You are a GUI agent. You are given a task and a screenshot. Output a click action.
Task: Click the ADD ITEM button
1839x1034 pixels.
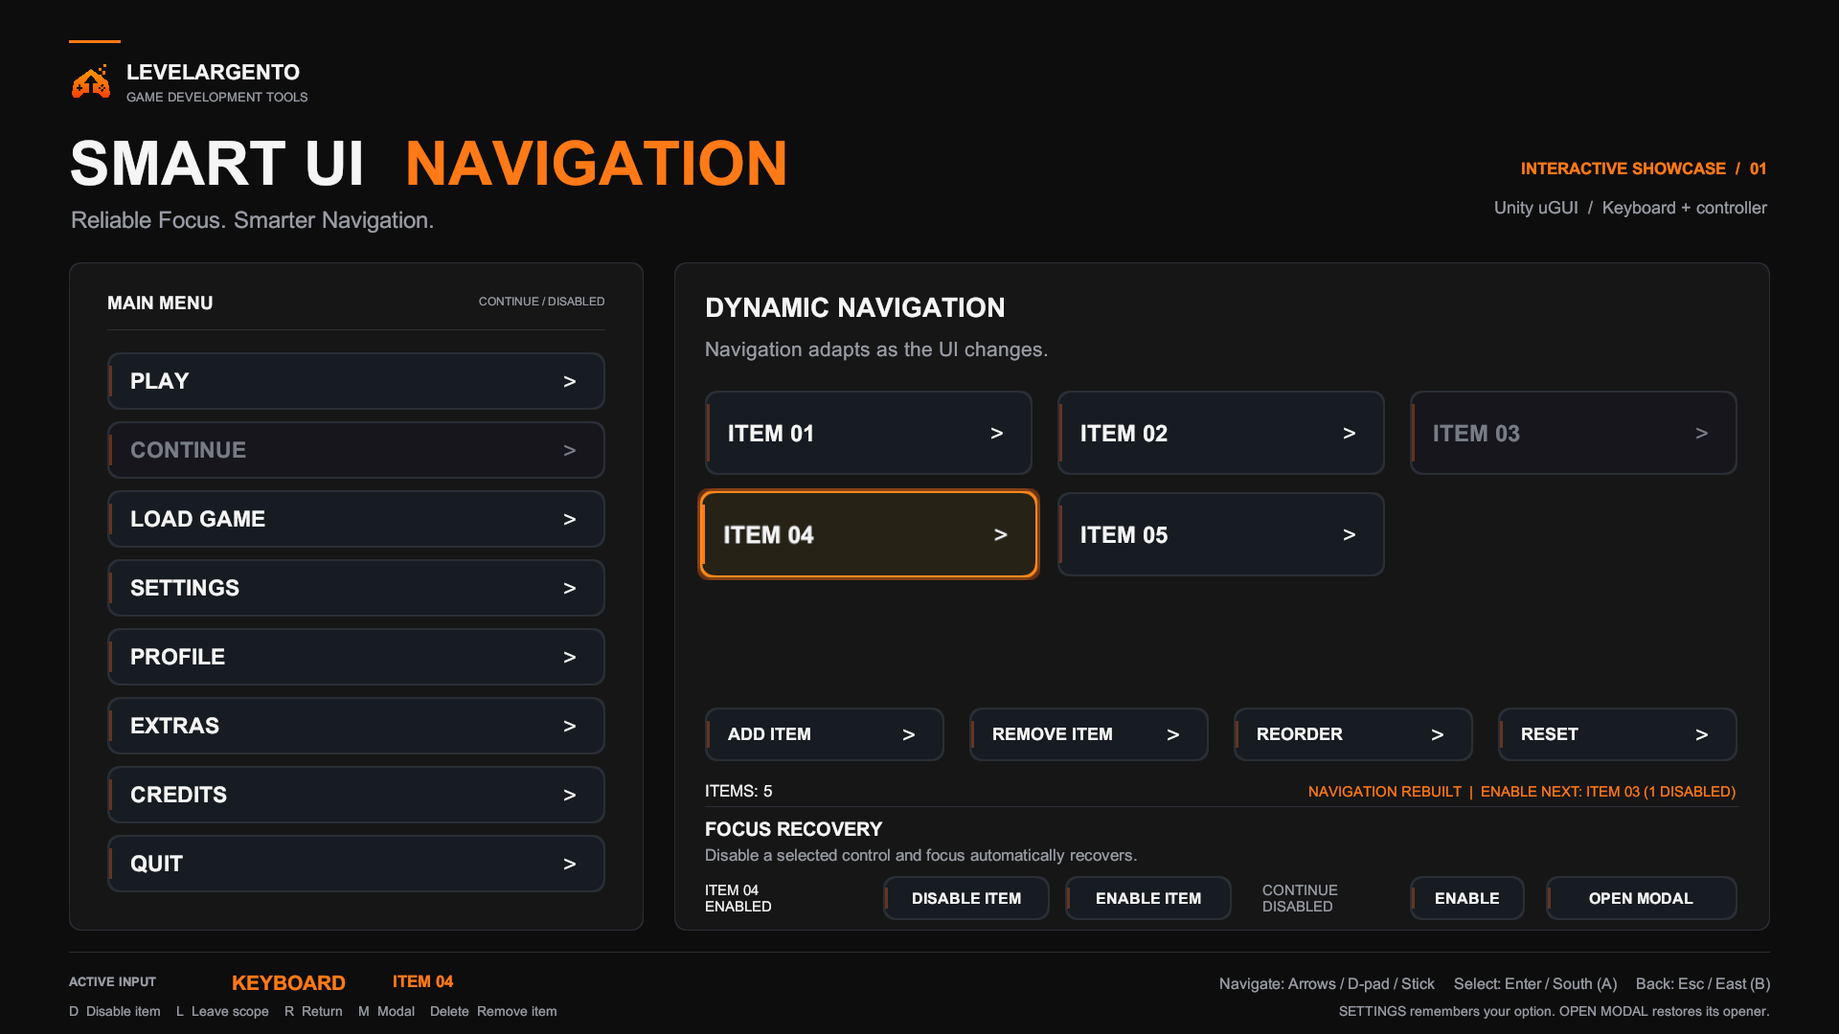[x=825, y=734]
